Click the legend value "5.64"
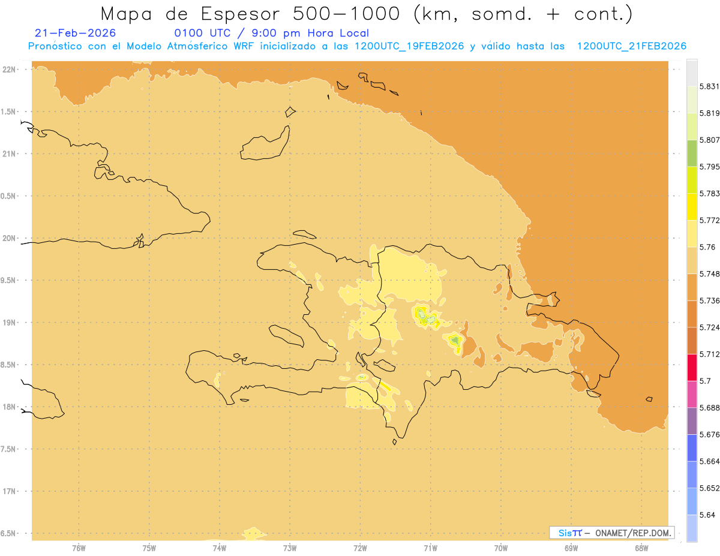The height and width of the screenshot is (556, 720). point(707,515)
